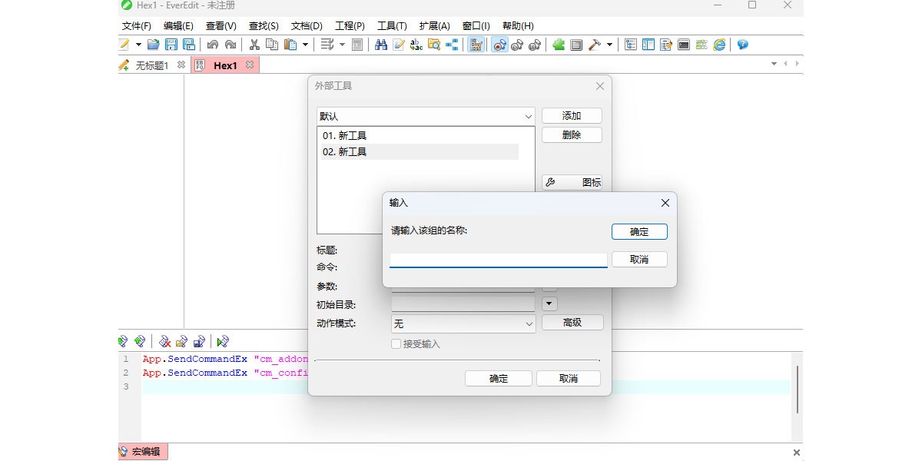Click the group name input field
This screenshot has width=922, height=461.
[498, 260]
